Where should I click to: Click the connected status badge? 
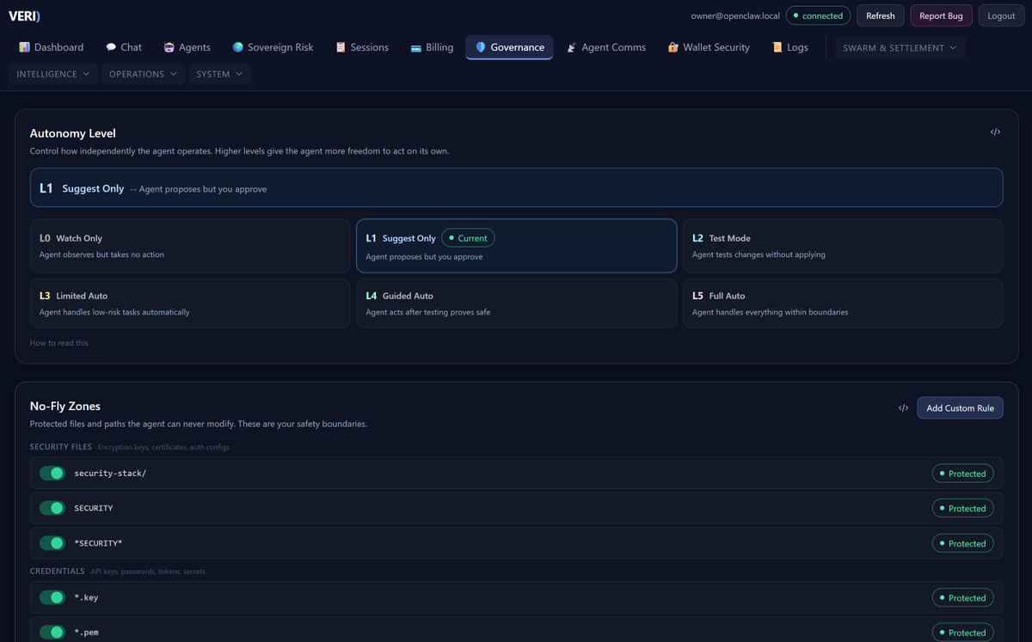point(818,15)
